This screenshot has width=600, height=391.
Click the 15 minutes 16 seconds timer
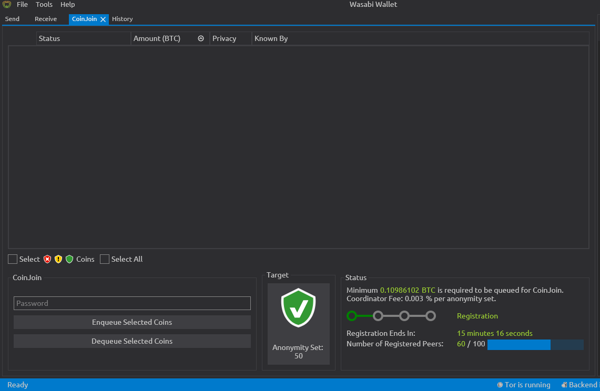pos(494,333)
